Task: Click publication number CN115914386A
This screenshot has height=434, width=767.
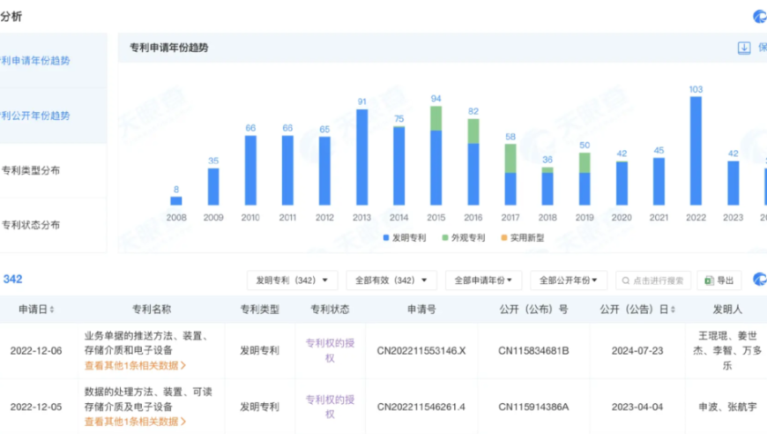Action: coord(533,407)
